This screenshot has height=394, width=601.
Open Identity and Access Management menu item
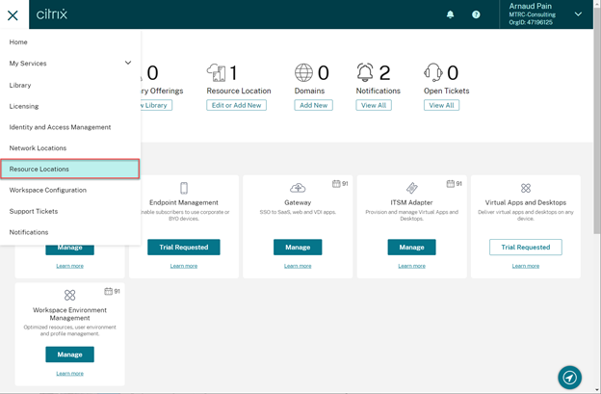(x=60, y=127)
